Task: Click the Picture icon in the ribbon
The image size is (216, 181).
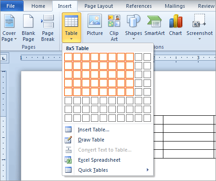Action: tap(95, 21)
